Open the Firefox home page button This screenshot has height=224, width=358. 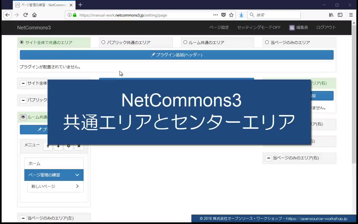coord(34,15)
